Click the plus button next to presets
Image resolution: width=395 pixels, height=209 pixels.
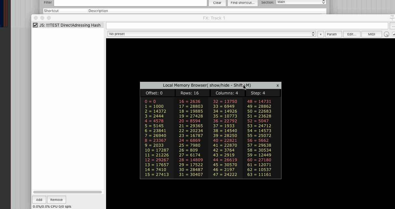point(320,34)
